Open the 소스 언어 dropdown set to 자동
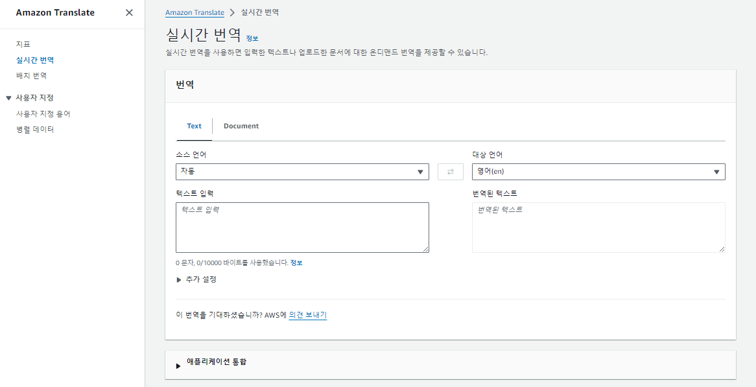The height and width of the screenshot is (387, 756). (302, 172)
